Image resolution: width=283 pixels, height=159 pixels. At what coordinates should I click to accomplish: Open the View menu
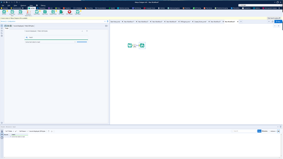click(x=15, y=5)
